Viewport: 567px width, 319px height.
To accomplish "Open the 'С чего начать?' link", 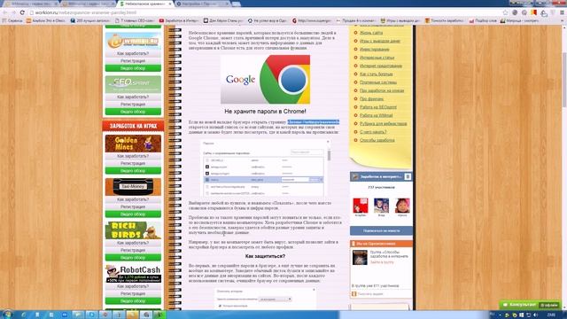I will pyautogui.click(x=373, y=132).
